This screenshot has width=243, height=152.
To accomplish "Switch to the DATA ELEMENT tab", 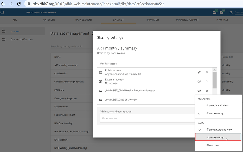I will (84, 20).
